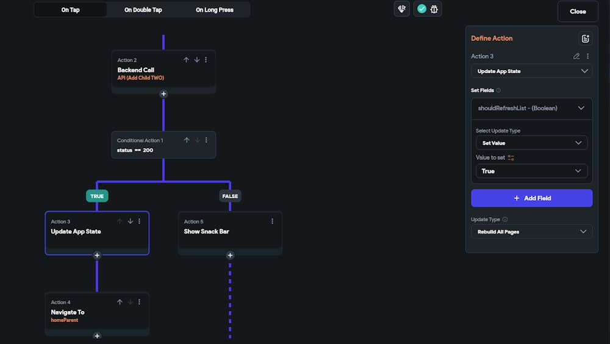Click the notes icon beside Define Action
This screenshot has height=344, width=610.
(585, 38)
